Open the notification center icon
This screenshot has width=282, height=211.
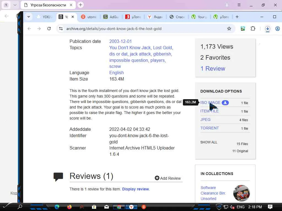(270, 207)
